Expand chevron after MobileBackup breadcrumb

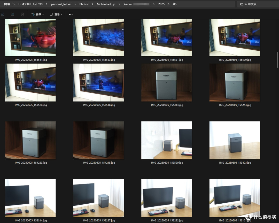coord(119,4)
